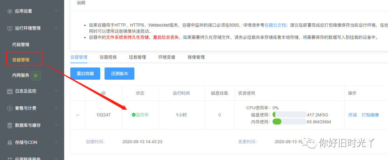388x160 pixels.
Task: Expand the 日志及监控 chevron
Action: click(x=56, y=91)
